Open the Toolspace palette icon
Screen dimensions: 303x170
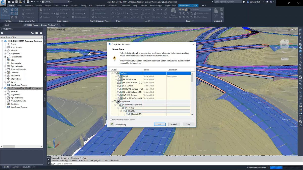tap(5, 12)
